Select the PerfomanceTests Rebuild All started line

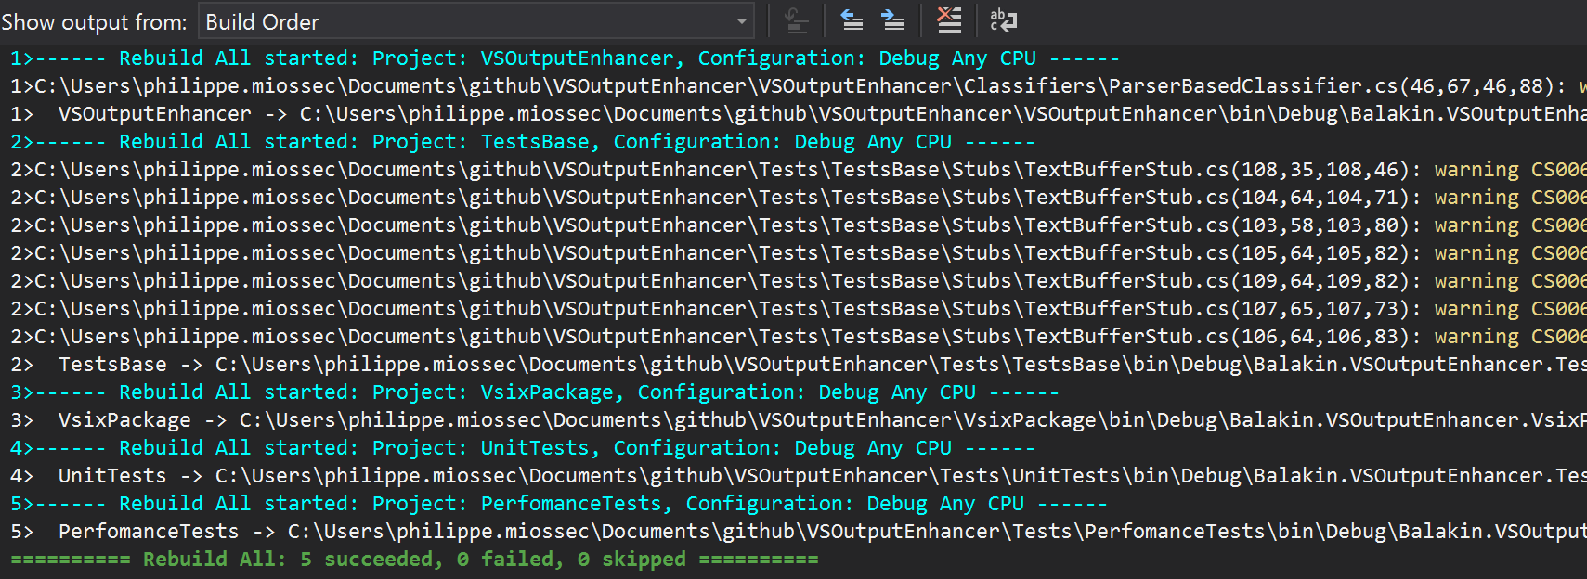pos(559,504)
